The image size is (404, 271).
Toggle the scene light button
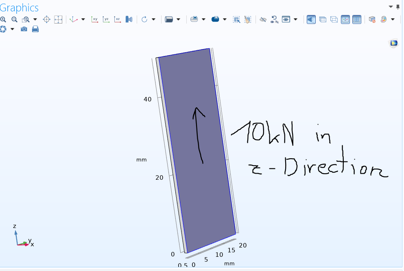click(x=311, y=19)
